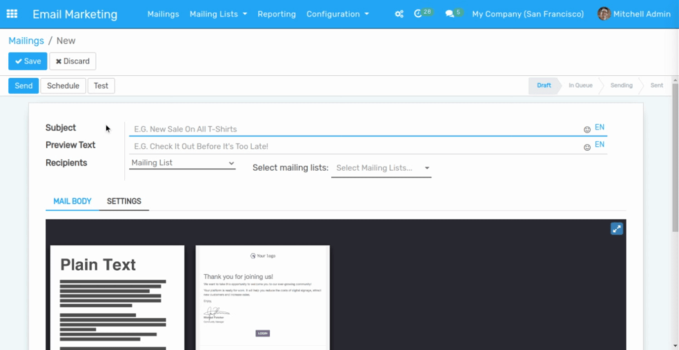Click Mitchell Admin avatar picture
679x350 pixels.
604,14
